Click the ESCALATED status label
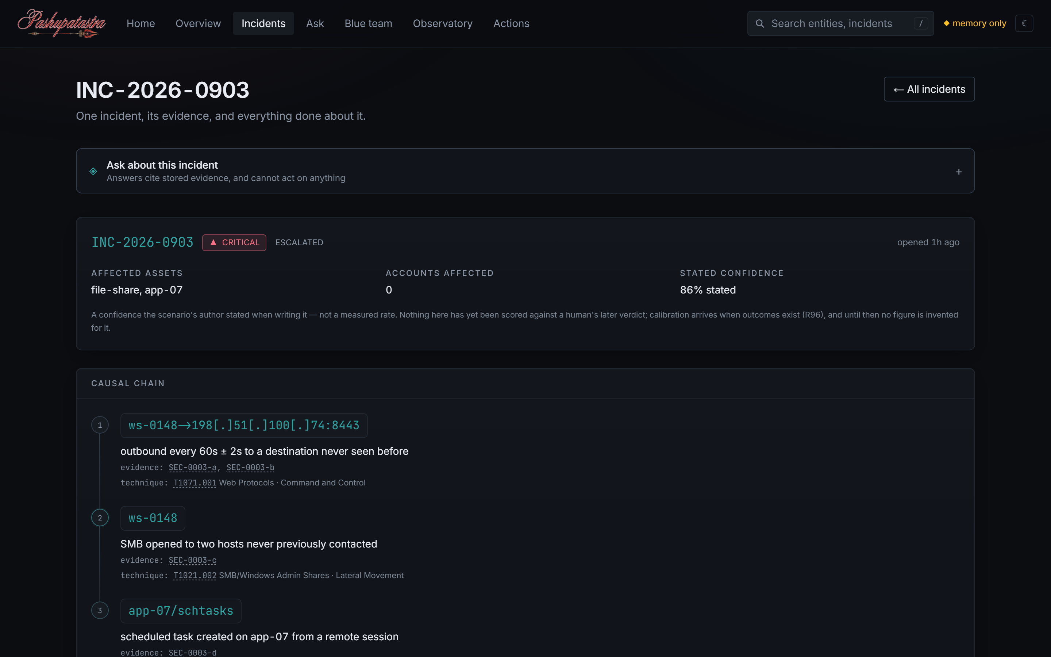This screenshot has height=657, width=1051. (299, 242)
